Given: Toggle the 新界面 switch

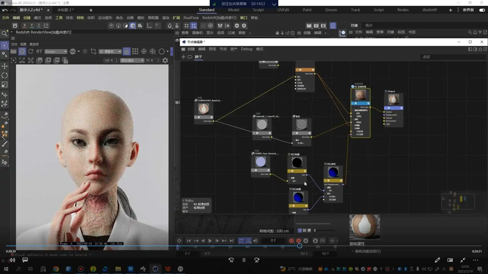Looking at the screenshot, I should click(482, 10).
